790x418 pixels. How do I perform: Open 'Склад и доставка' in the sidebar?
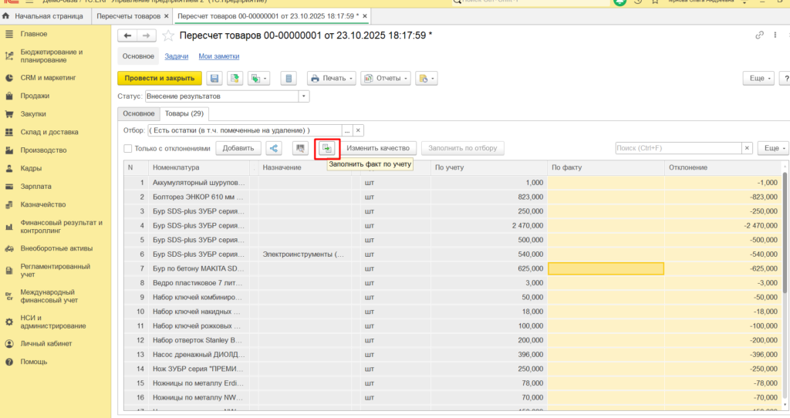coord(49,132)
